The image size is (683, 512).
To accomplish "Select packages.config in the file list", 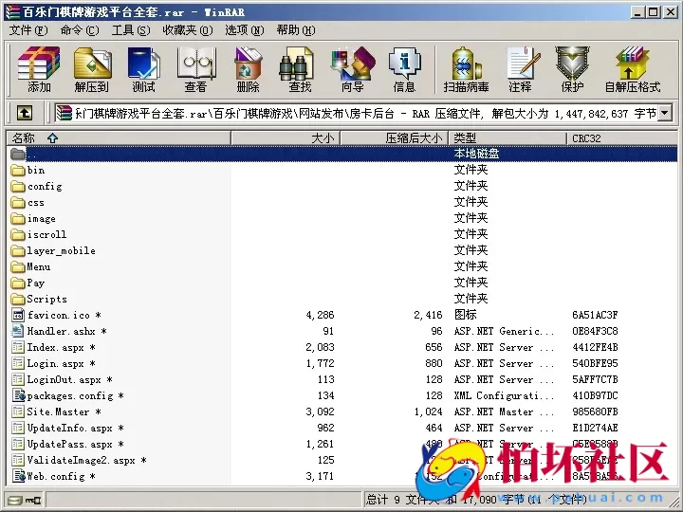I will [67, 395].
